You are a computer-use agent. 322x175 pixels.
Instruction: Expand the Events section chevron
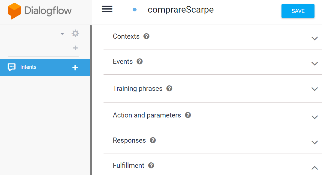pos(314,64)
